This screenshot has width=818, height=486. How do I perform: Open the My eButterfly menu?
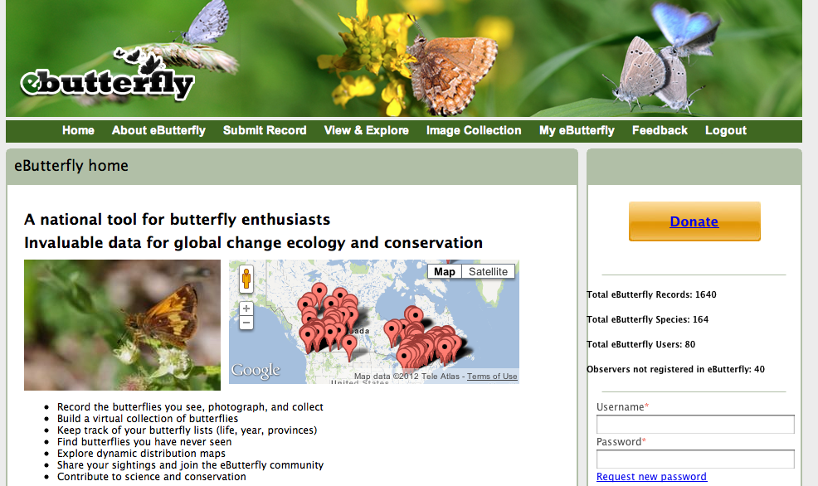[577, 130]
